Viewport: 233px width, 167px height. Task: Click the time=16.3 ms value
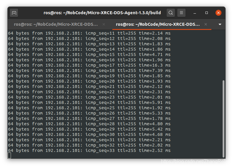155,65
